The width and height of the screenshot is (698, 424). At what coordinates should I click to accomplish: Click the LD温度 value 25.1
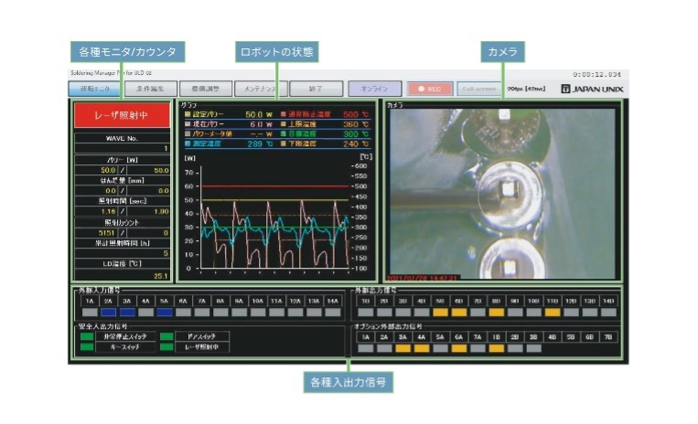click(x=160, y=276)
